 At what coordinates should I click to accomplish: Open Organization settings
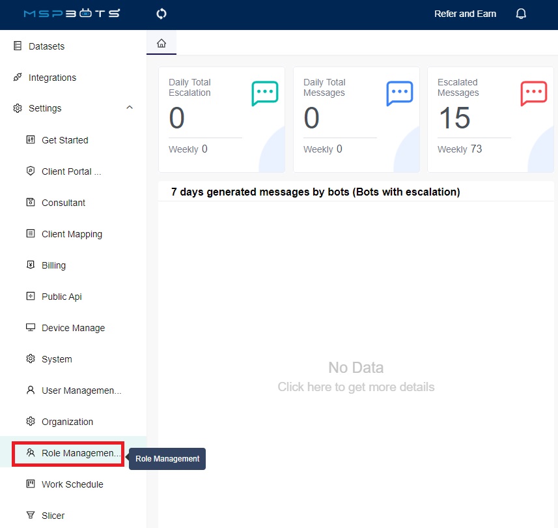pos(67,422)
